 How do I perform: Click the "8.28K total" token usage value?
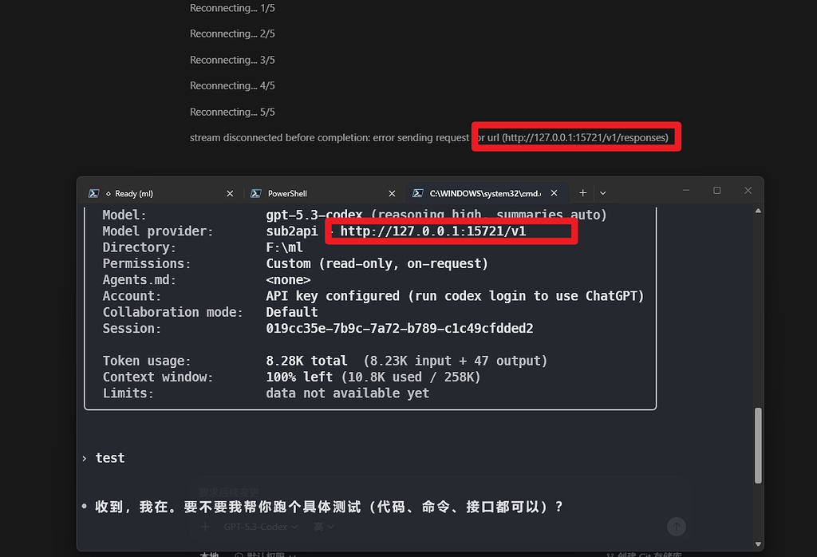306,361
